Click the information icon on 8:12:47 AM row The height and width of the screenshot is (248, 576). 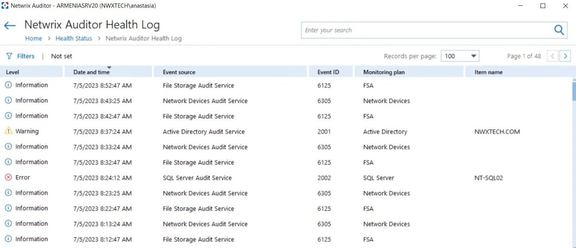8,239
